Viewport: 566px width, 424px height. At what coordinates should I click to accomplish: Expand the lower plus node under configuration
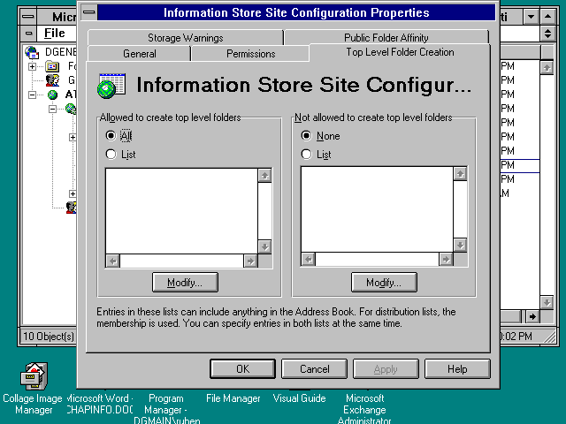coord(73,194)
